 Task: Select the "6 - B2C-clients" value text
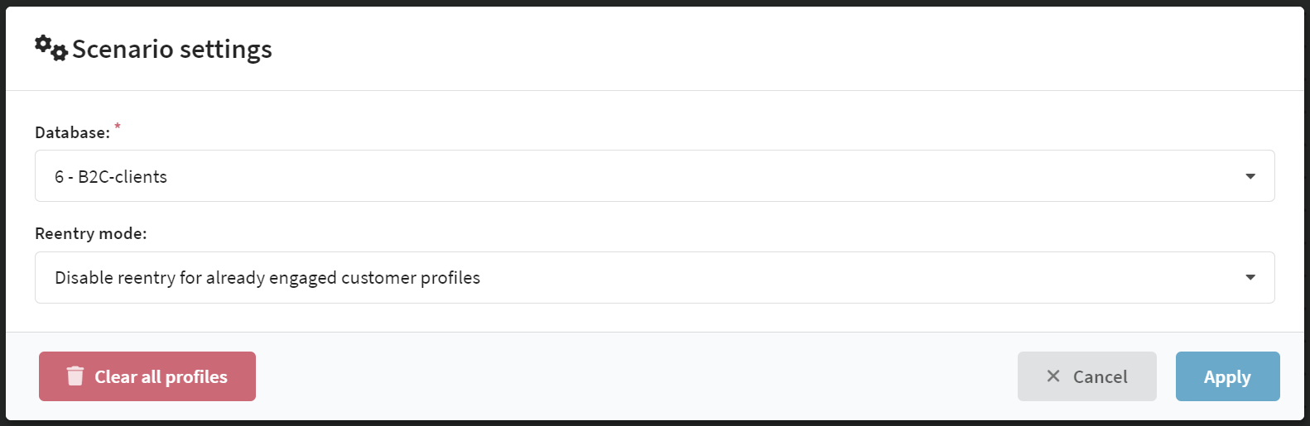pos(111,177)
